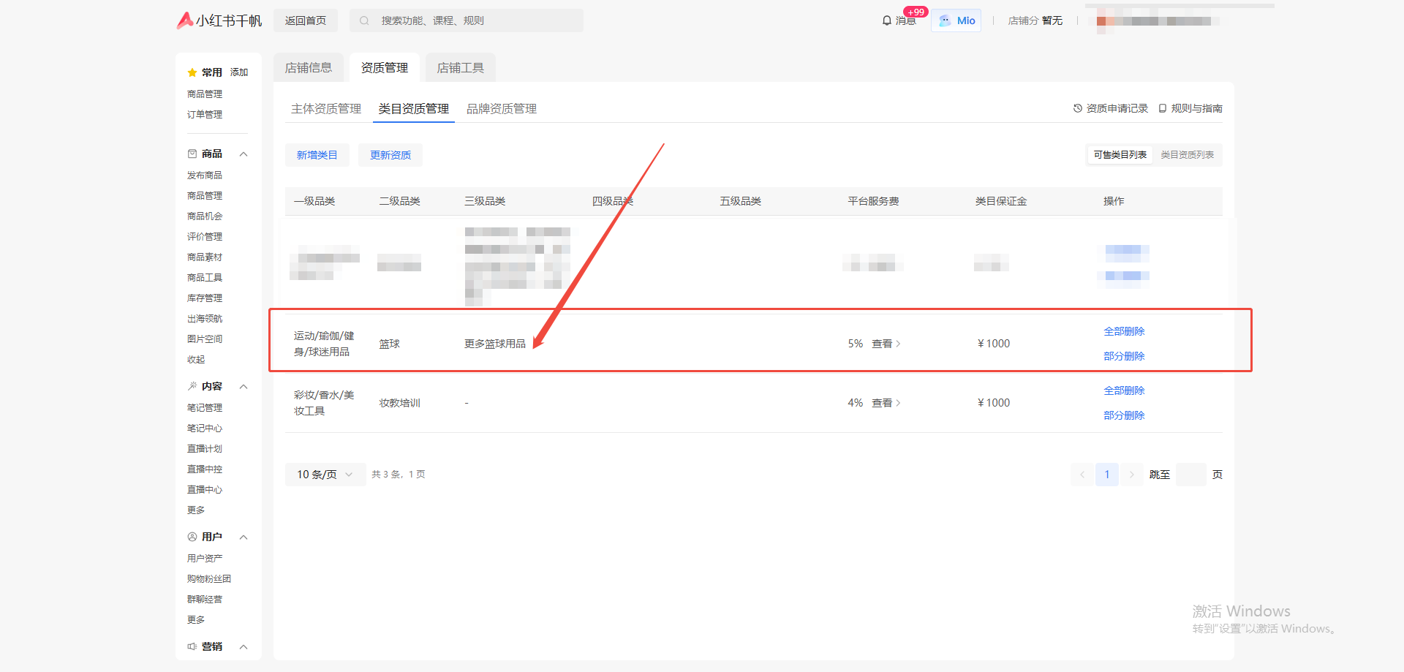This screenshot has height=672, width=1404.
Task: Click the 常用 star icon
Action: coord(192,72)
